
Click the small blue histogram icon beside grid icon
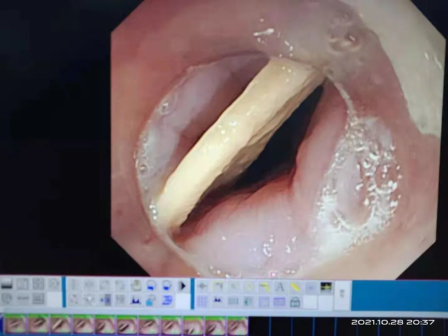218,301
